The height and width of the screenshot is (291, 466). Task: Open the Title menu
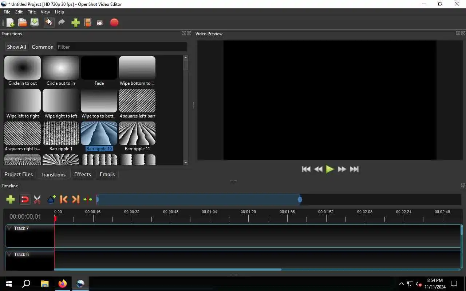(32, 12)
